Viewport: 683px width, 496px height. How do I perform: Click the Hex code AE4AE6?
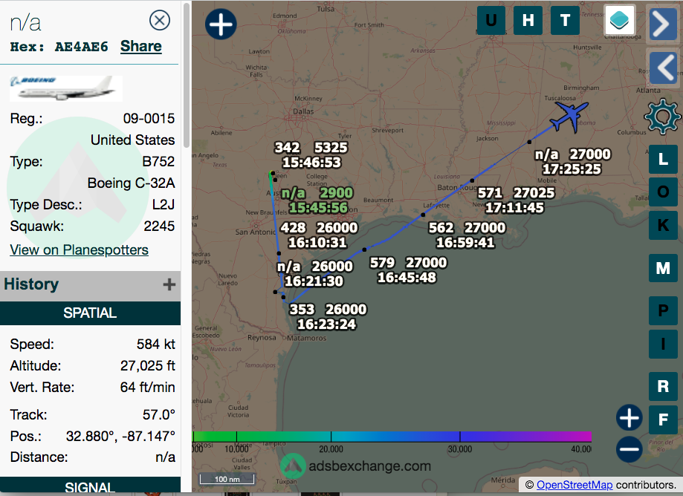pyautogui.click(x=81, y=47)
